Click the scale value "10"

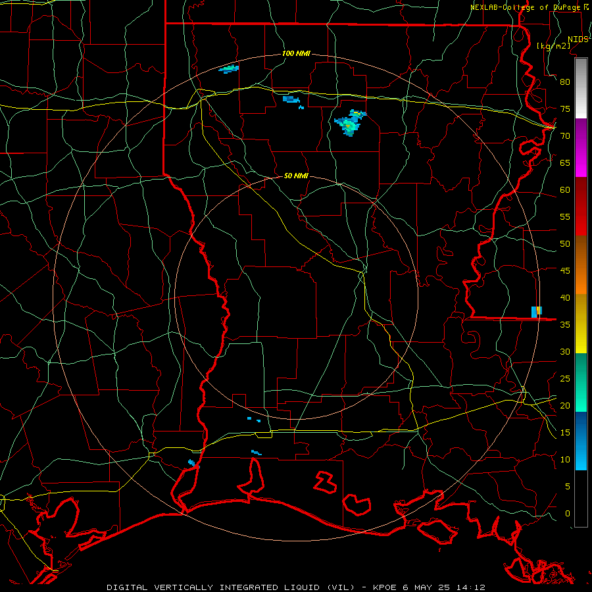(565, 460)
